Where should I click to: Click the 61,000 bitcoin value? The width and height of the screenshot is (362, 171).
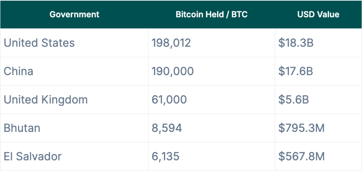169,100
